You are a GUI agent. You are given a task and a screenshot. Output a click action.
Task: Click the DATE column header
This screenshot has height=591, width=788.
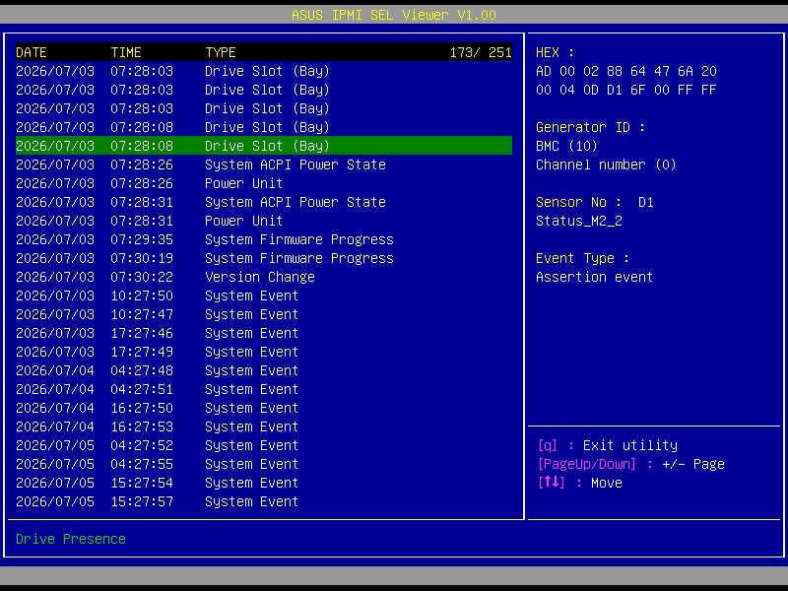coord(32,52)
